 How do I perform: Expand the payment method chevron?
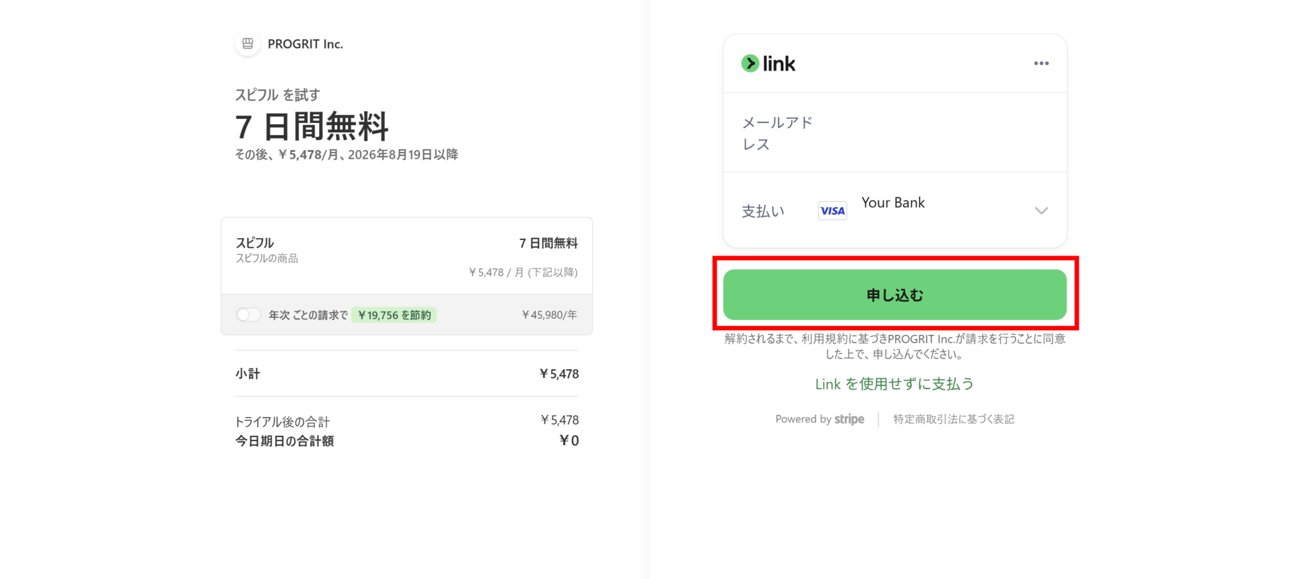(1041, 210)
